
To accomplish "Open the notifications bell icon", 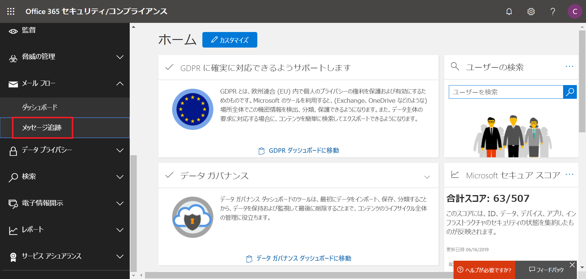I will 509,12.
